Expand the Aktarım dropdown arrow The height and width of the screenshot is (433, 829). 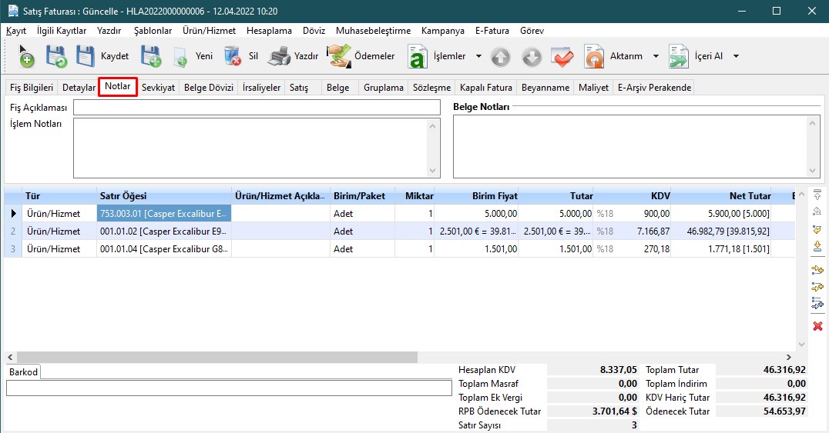point(656,56)
